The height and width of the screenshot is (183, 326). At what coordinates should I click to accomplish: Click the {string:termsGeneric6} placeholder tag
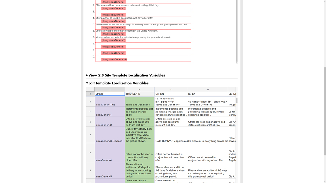pos(113,34)
